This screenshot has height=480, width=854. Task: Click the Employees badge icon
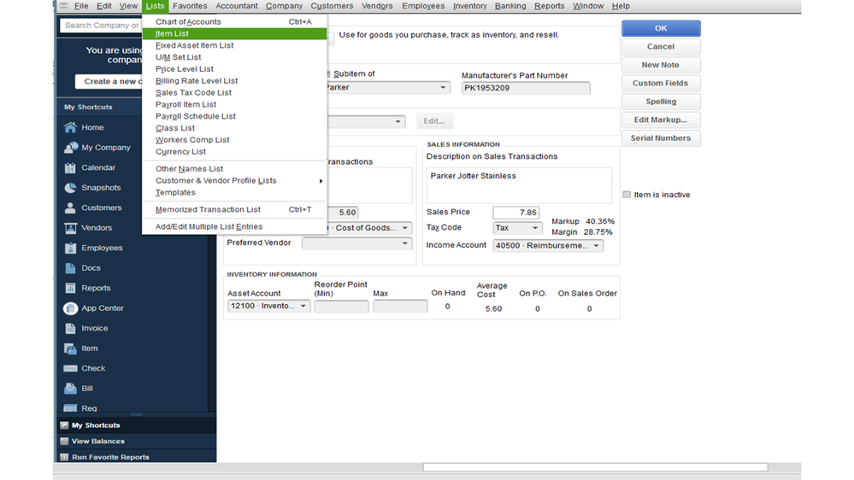point(70,249)
